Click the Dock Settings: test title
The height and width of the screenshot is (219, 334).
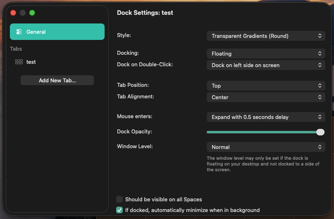click(x=145, y=13)
